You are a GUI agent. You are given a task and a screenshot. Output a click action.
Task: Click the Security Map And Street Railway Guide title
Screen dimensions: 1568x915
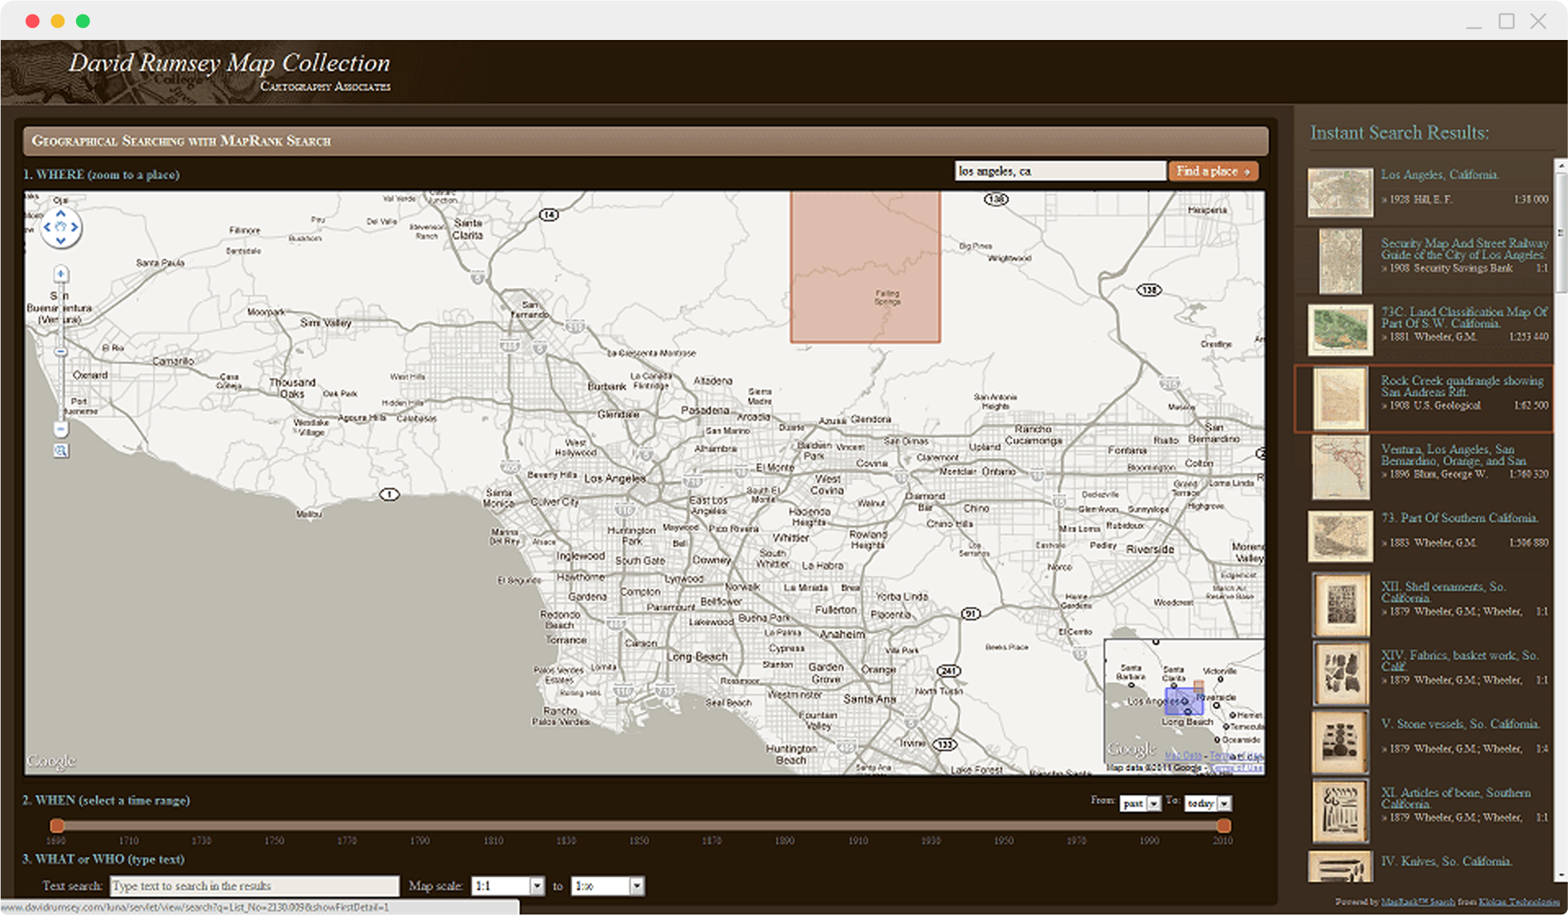tap(1464, 249)
